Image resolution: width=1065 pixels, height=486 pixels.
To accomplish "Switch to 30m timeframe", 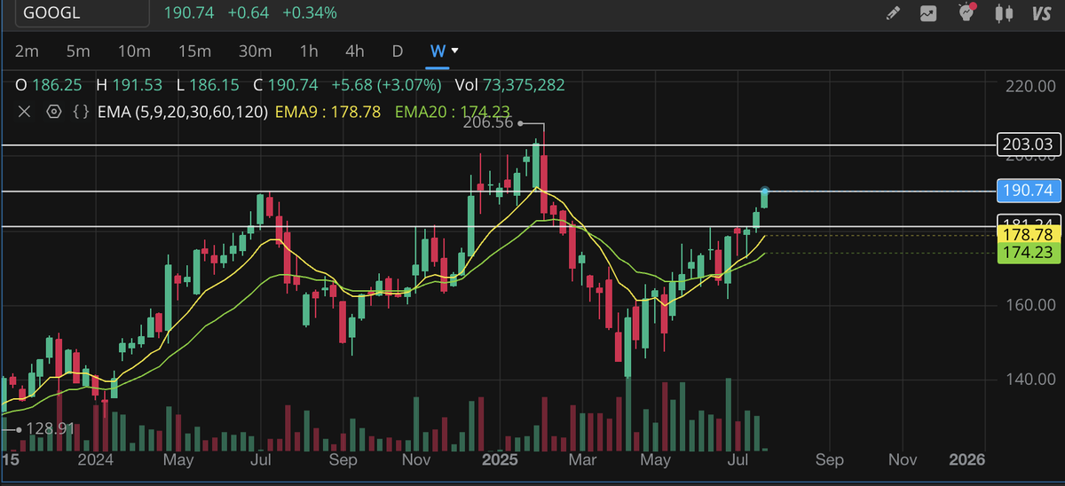I will tap(255, 51).
